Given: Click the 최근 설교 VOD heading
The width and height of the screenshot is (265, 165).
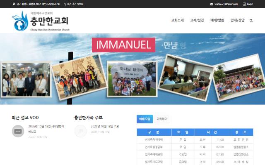Looking at the screenshot, I should tap(25, 118).
